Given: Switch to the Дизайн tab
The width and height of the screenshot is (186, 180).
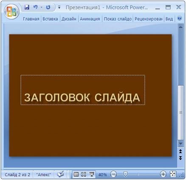Looking at the screenshot, I should (69, 19).
